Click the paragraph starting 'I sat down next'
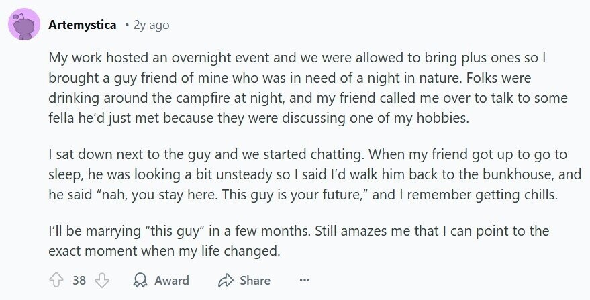 click(315, 174)
